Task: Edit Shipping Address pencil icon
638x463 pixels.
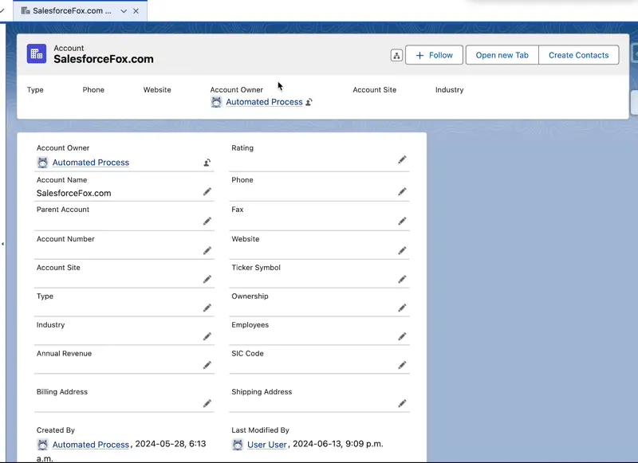Action: tap(402, 403)
